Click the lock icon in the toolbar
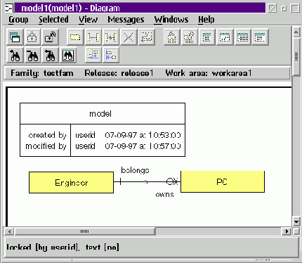Viewport: 302px width, 263px height. (32, 37)
